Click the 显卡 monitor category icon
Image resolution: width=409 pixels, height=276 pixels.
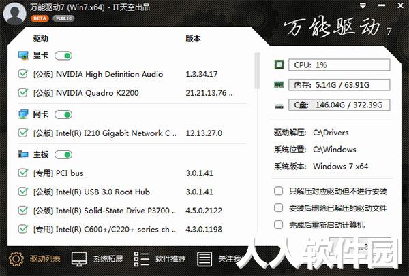pos(23,56)
